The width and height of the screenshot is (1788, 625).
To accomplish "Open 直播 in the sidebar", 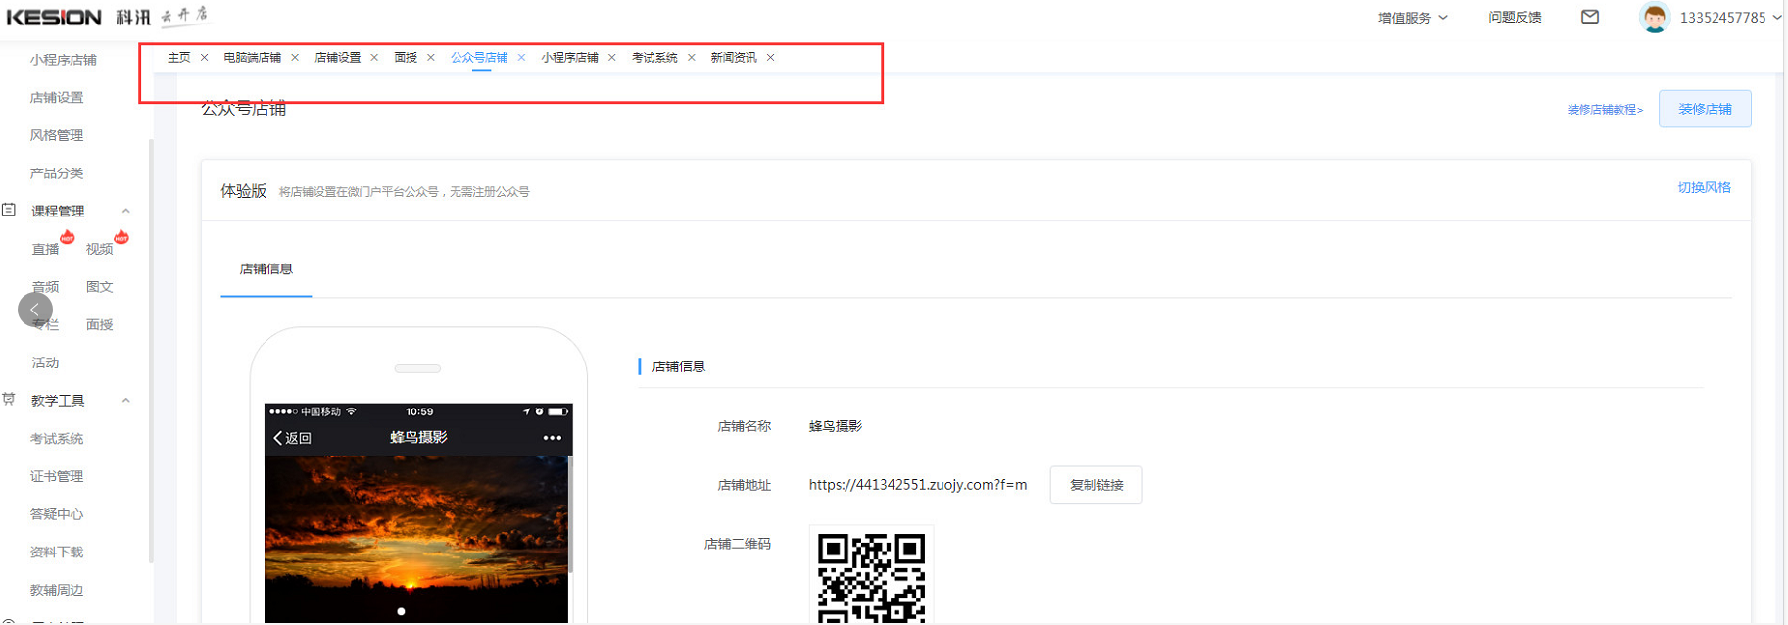I will pyautogui.click(x=45, y=250).
